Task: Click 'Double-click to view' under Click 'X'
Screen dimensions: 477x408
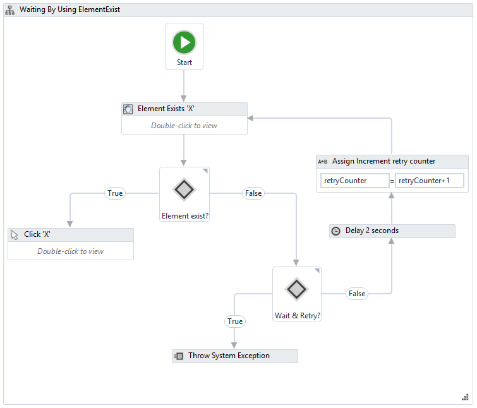Action: pos(70,251)
